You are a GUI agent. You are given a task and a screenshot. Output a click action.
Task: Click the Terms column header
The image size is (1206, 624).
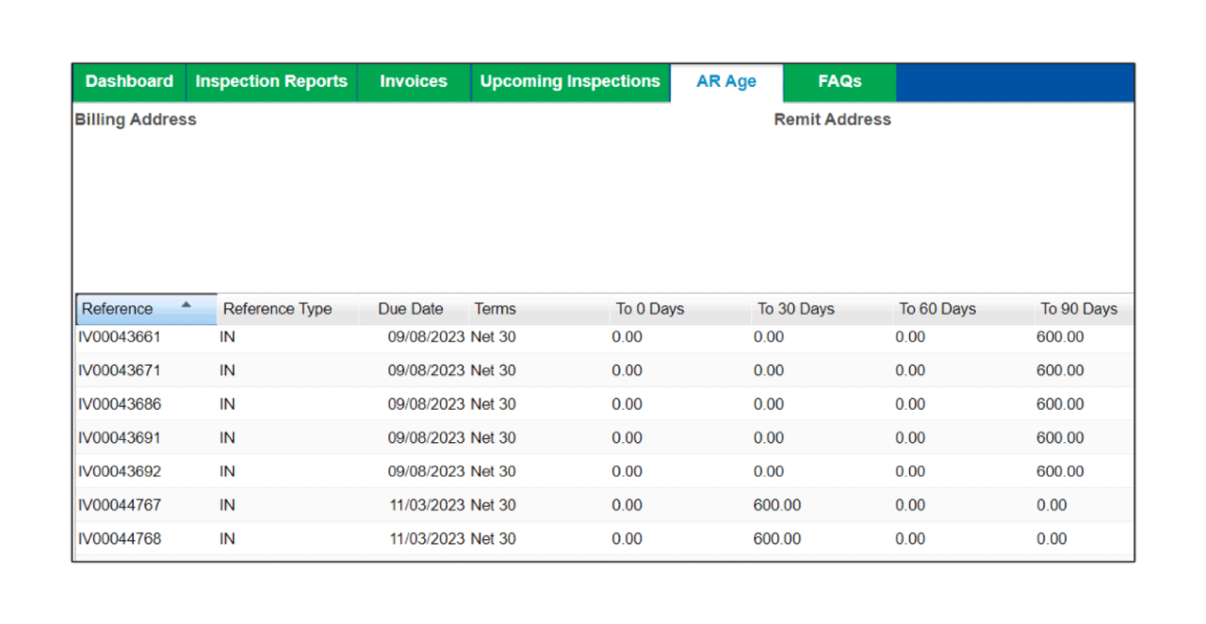(x=495, y=309)
